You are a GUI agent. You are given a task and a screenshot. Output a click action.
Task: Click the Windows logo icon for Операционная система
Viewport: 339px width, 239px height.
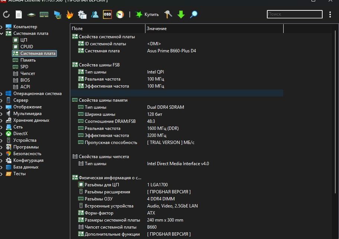(x=9, y=94)
